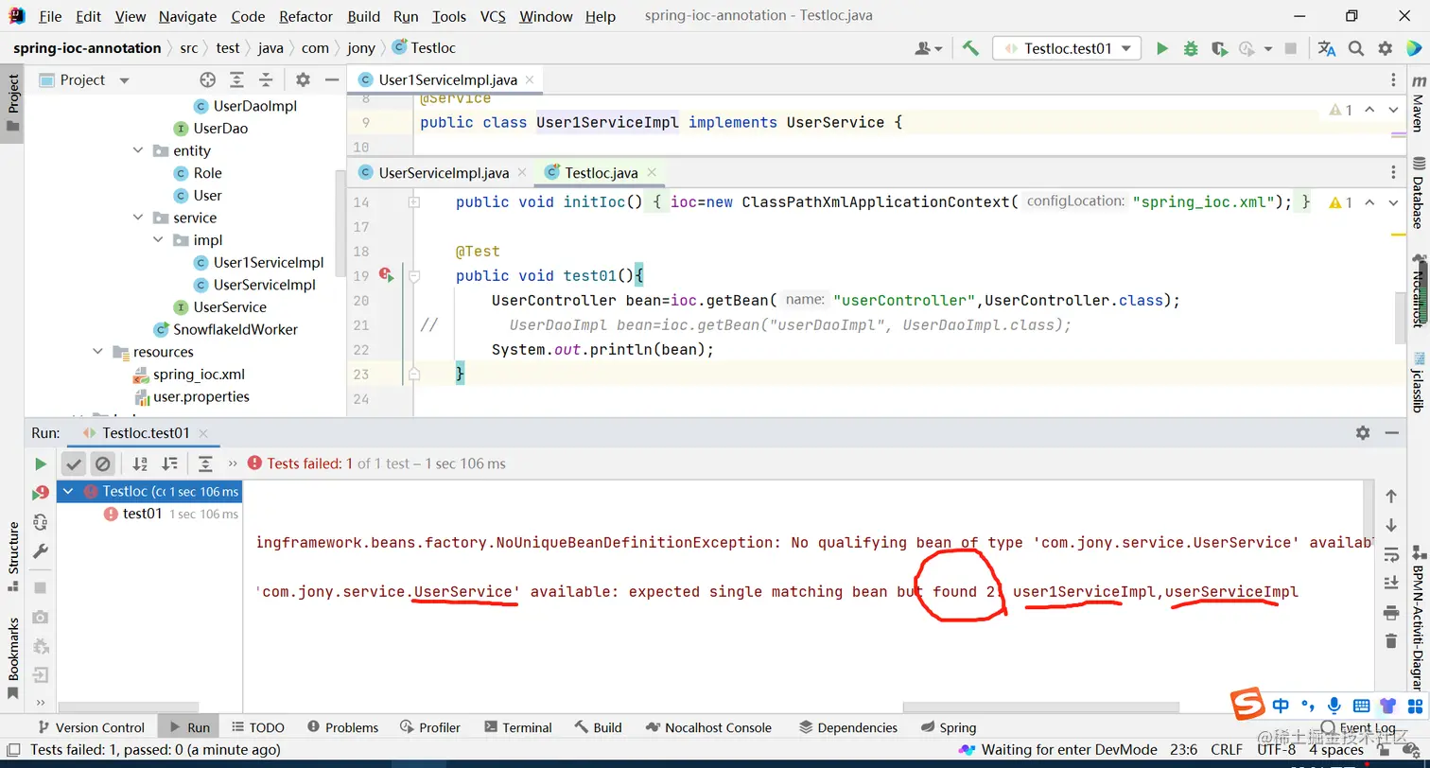Click the Sogou input method logo
The width and height of the screenshot is (1430, 768).
(x=1247, y=705)
